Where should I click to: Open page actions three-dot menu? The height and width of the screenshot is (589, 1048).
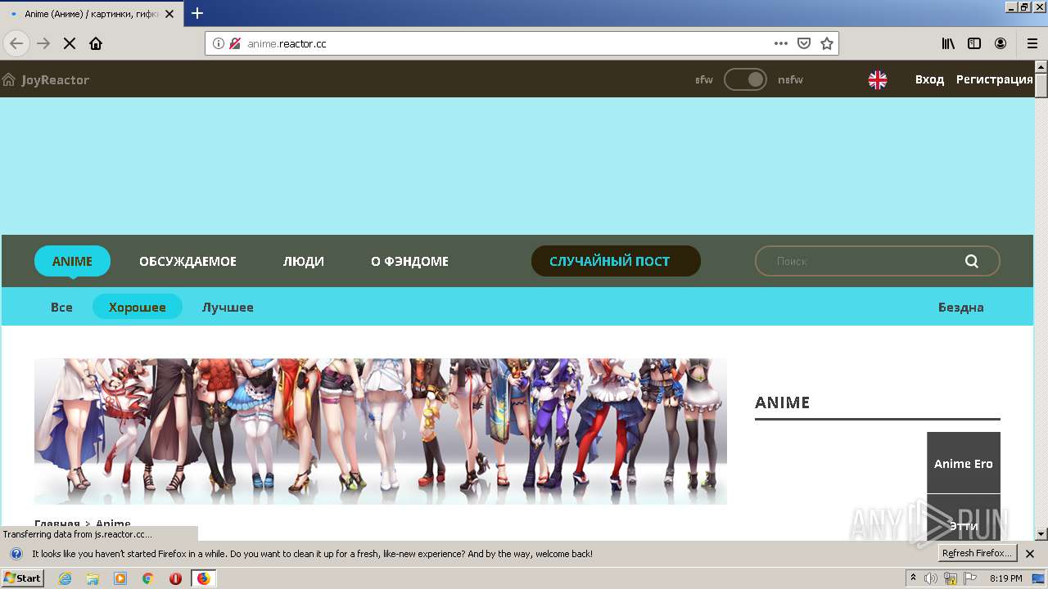(781, 43)
